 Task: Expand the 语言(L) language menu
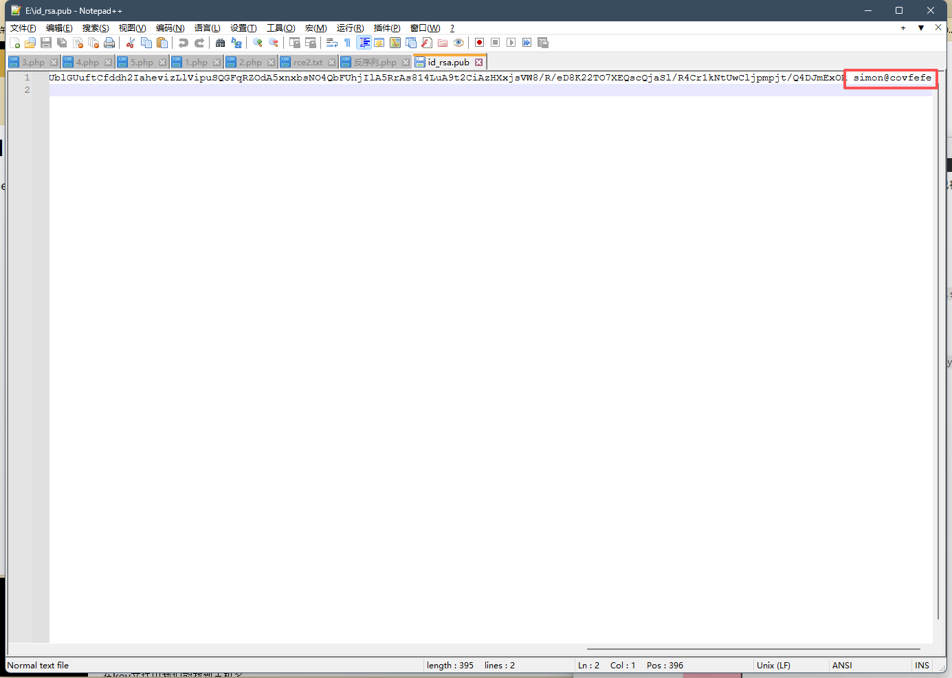[x=207, y=28]
